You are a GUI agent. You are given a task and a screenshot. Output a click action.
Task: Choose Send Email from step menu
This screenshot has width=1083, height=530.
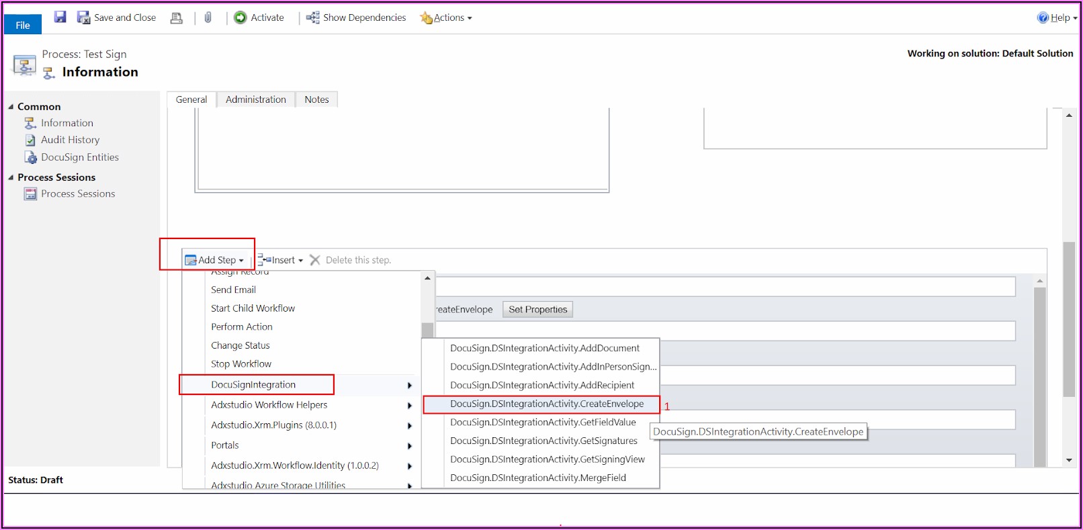(x=233, y=290)
